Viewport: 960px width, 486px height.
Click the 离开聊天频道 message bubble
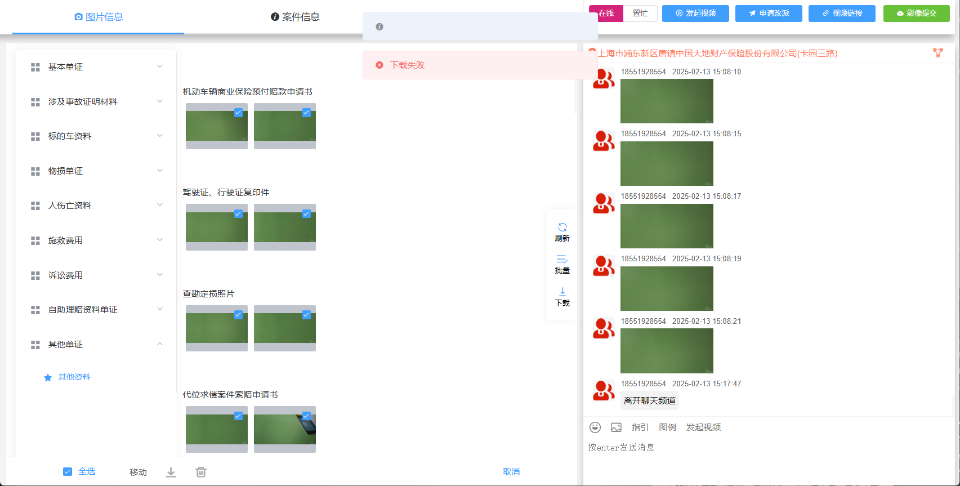(x=650, y=400)
